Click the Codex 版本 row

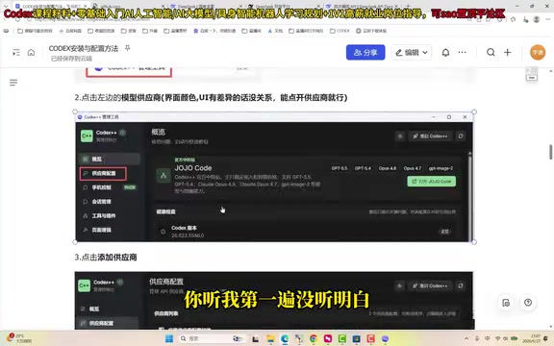(x=306, y=232)
